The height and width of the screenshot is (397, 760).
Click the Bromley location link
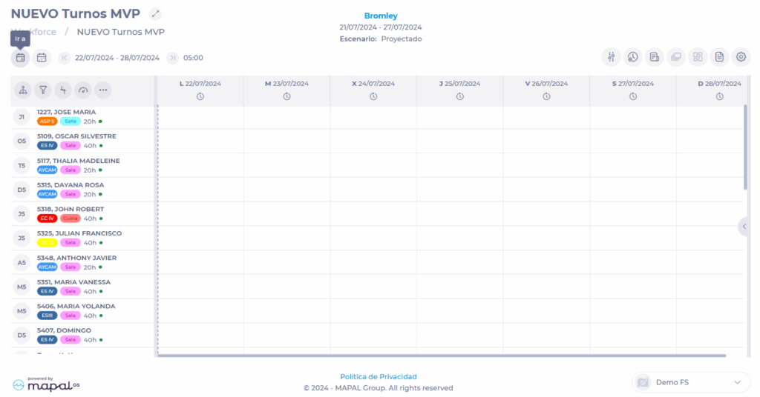(380, 16)
